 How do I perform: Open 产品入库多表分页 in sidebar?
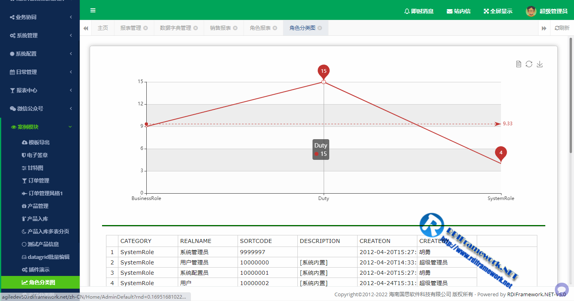click(x=40, y=231)
